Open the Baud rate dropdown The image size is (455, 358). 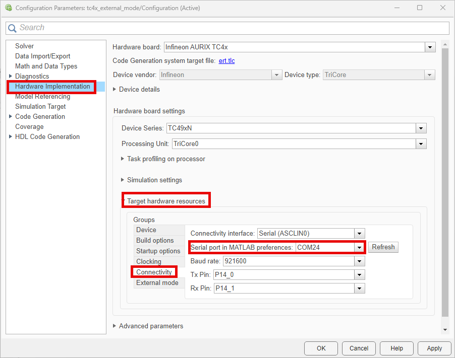[x=359, y=261]
